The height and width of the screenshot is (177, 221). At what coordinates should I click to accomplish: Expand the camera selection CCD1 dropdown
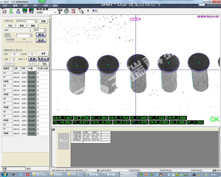click(x=55, y=12)
